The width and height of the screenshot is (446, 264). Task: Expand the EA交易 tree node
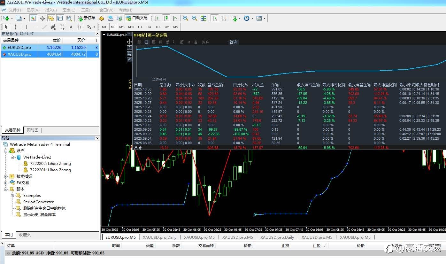(5, 182)
